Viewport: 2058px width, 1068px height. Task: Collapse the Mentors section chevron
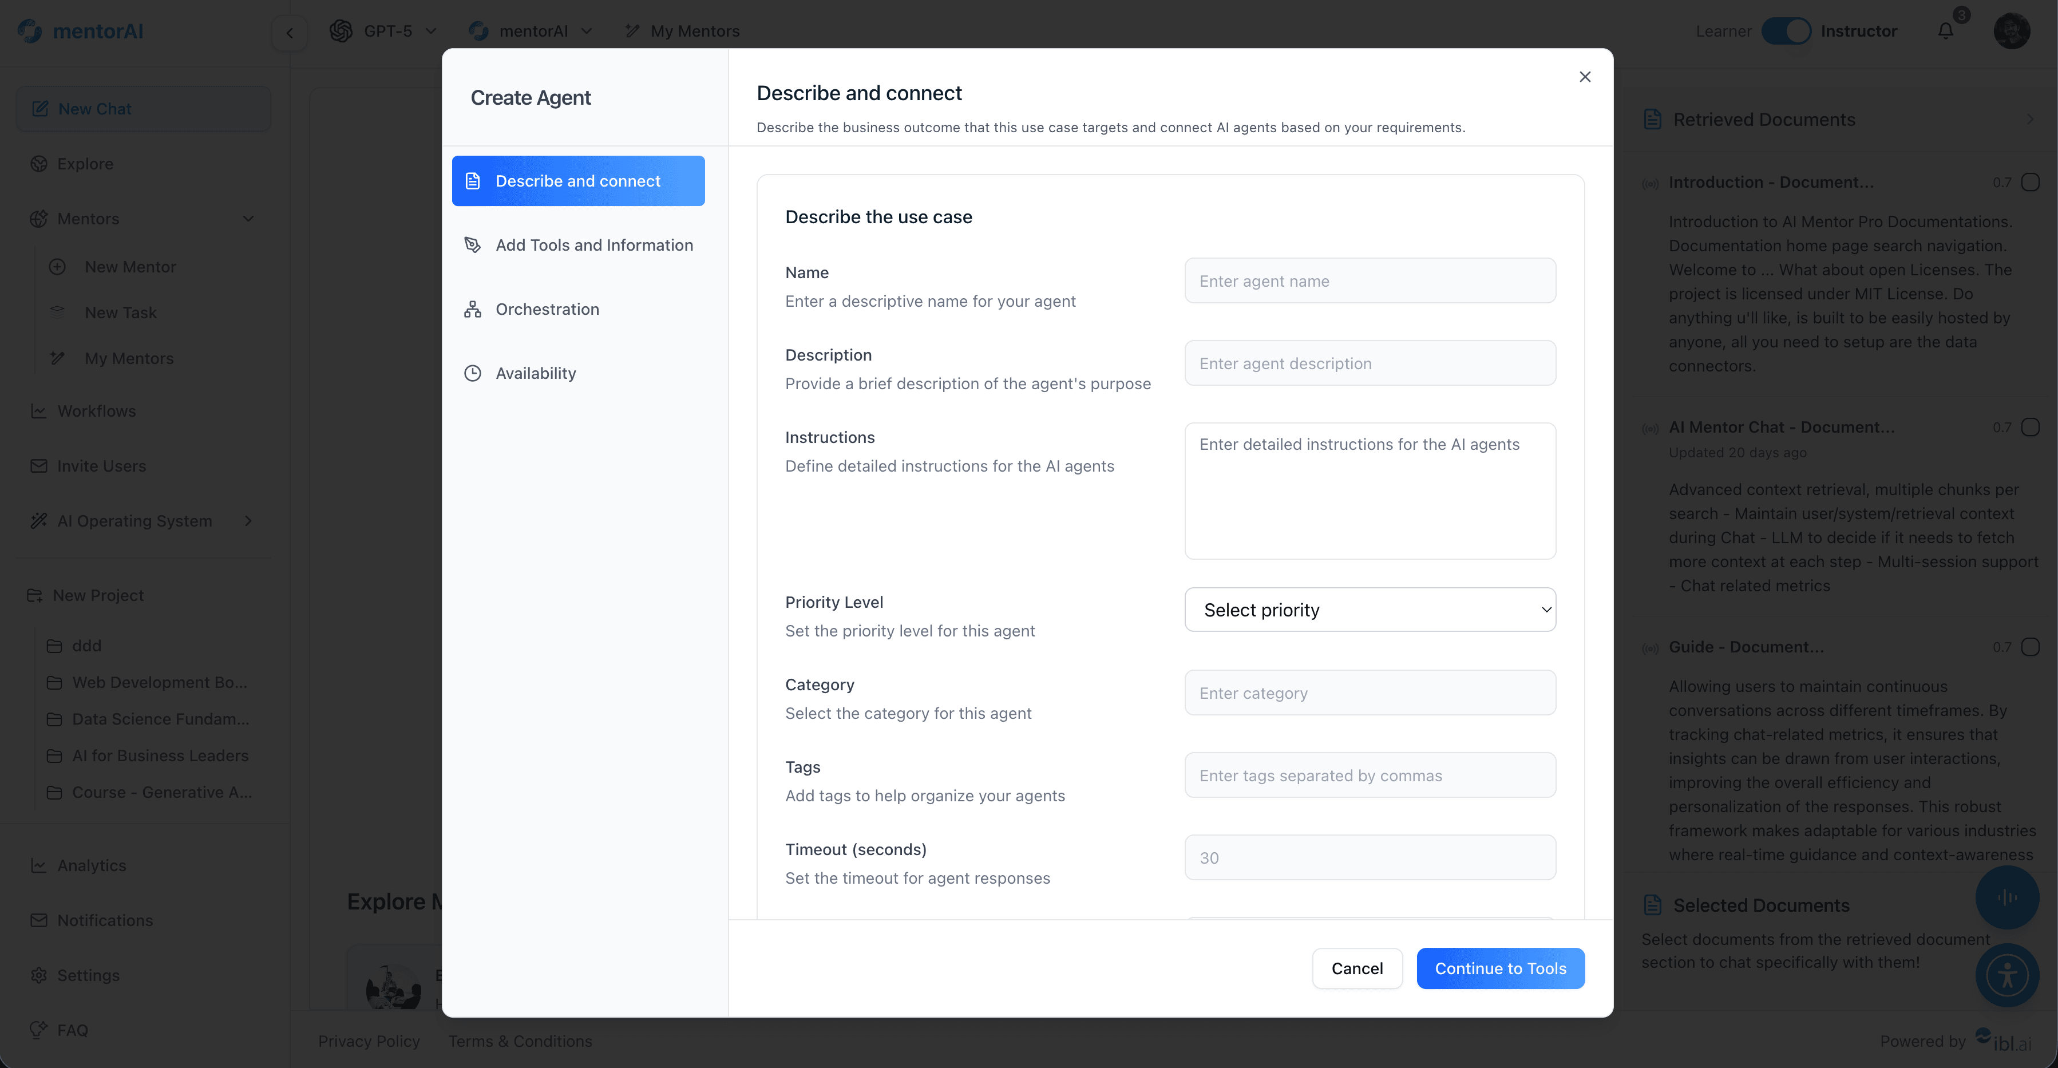[248, 218]
